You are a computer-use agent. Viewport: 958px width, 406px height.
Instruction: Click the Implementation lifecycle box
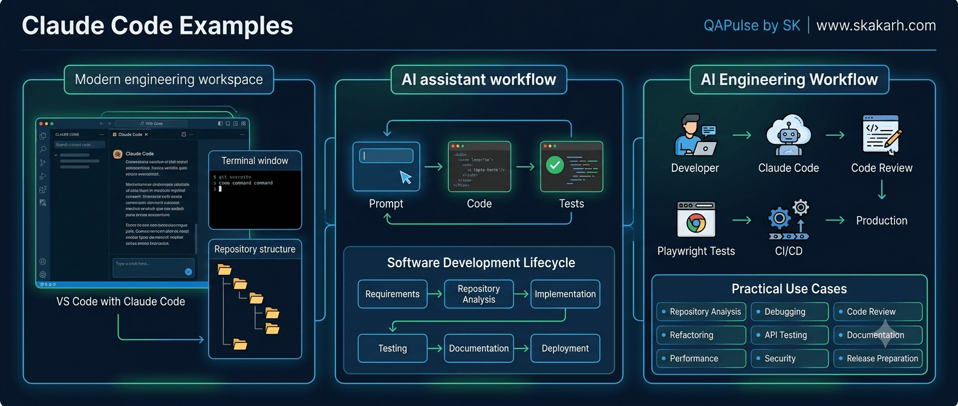(565, 294)
